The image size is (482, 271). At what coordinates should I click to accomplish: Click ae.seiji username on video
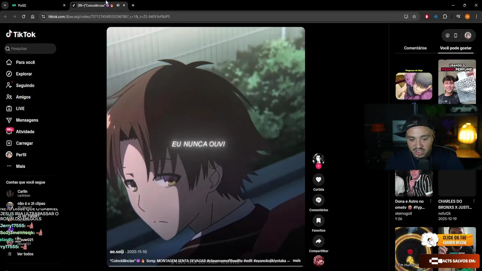(117, 252)
